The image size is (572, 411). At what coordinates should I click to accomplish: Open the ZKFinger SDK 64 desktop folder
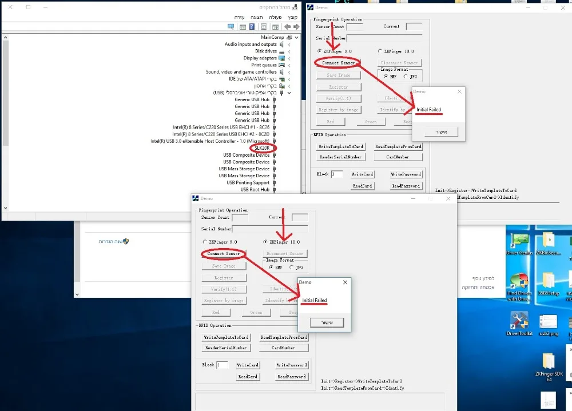tap(549, 367)
